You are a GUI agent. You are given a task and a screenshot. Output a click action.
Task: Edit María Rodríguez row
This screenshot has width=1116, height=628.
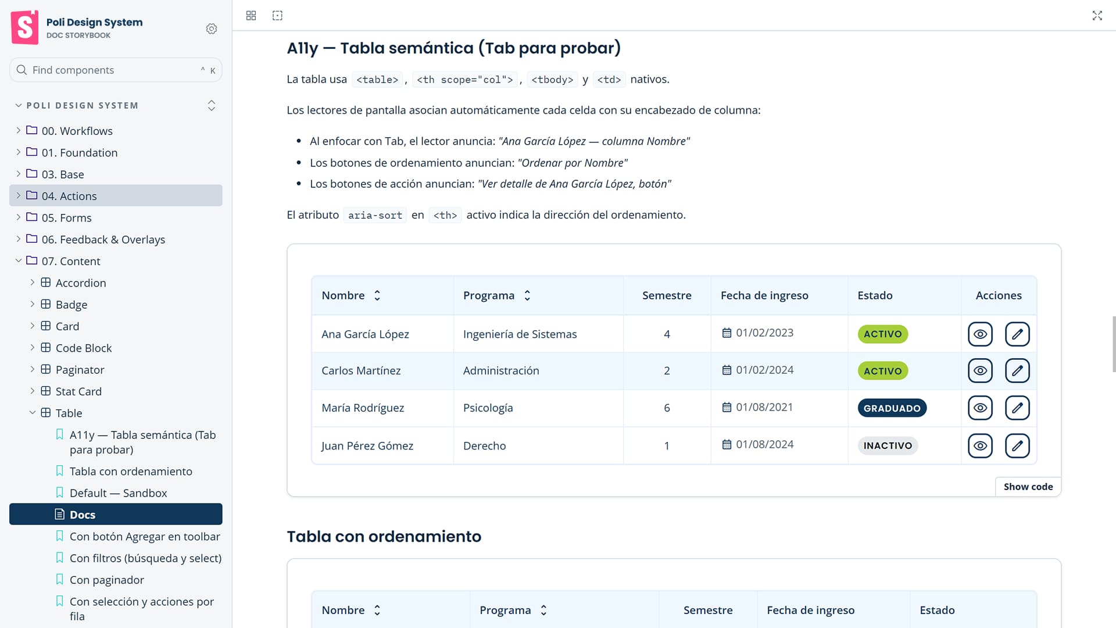[x=1017, y=408]
